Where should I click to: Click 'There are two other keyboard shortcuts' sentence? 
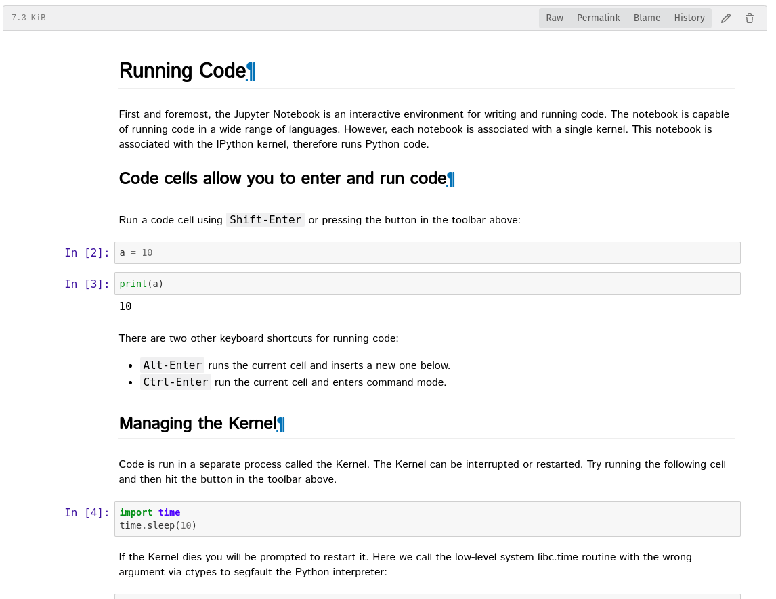pyautogui.click(x=259, y=338)
